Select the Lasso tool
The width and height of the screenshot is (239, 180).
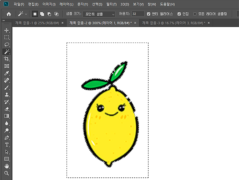(6, 45)
